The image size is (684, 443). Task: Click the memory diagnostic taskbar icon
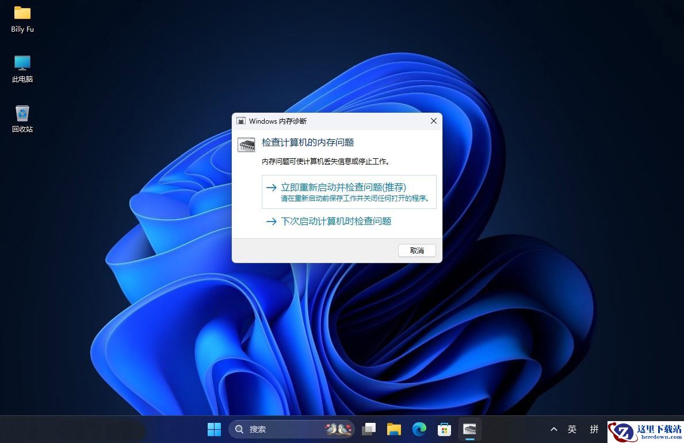tap(469, 429)
